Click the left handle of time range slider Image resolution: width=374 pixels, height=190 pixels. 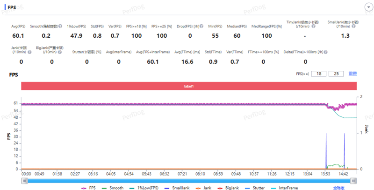pos(24,180)
